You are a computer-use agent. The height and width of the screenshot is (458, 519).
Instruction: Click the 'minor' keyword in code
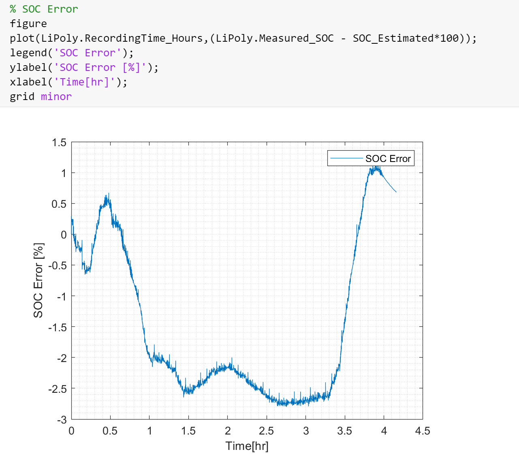[x=56, y=96]
